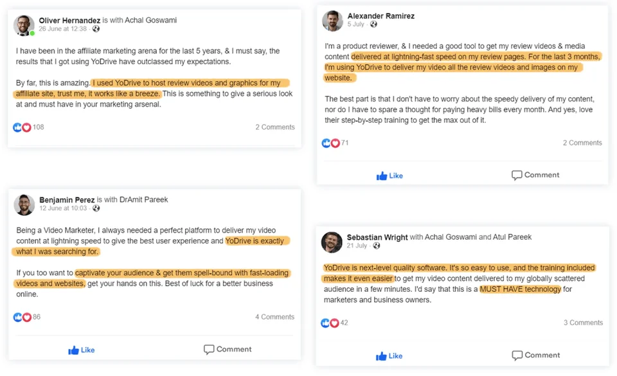The image size is (617, 376).
Task: Click the reaction icons beside 108
Action: [22, 127]
